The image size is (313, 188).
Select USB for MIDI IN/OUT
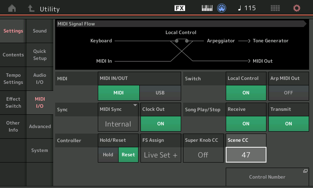click(160, 93)
